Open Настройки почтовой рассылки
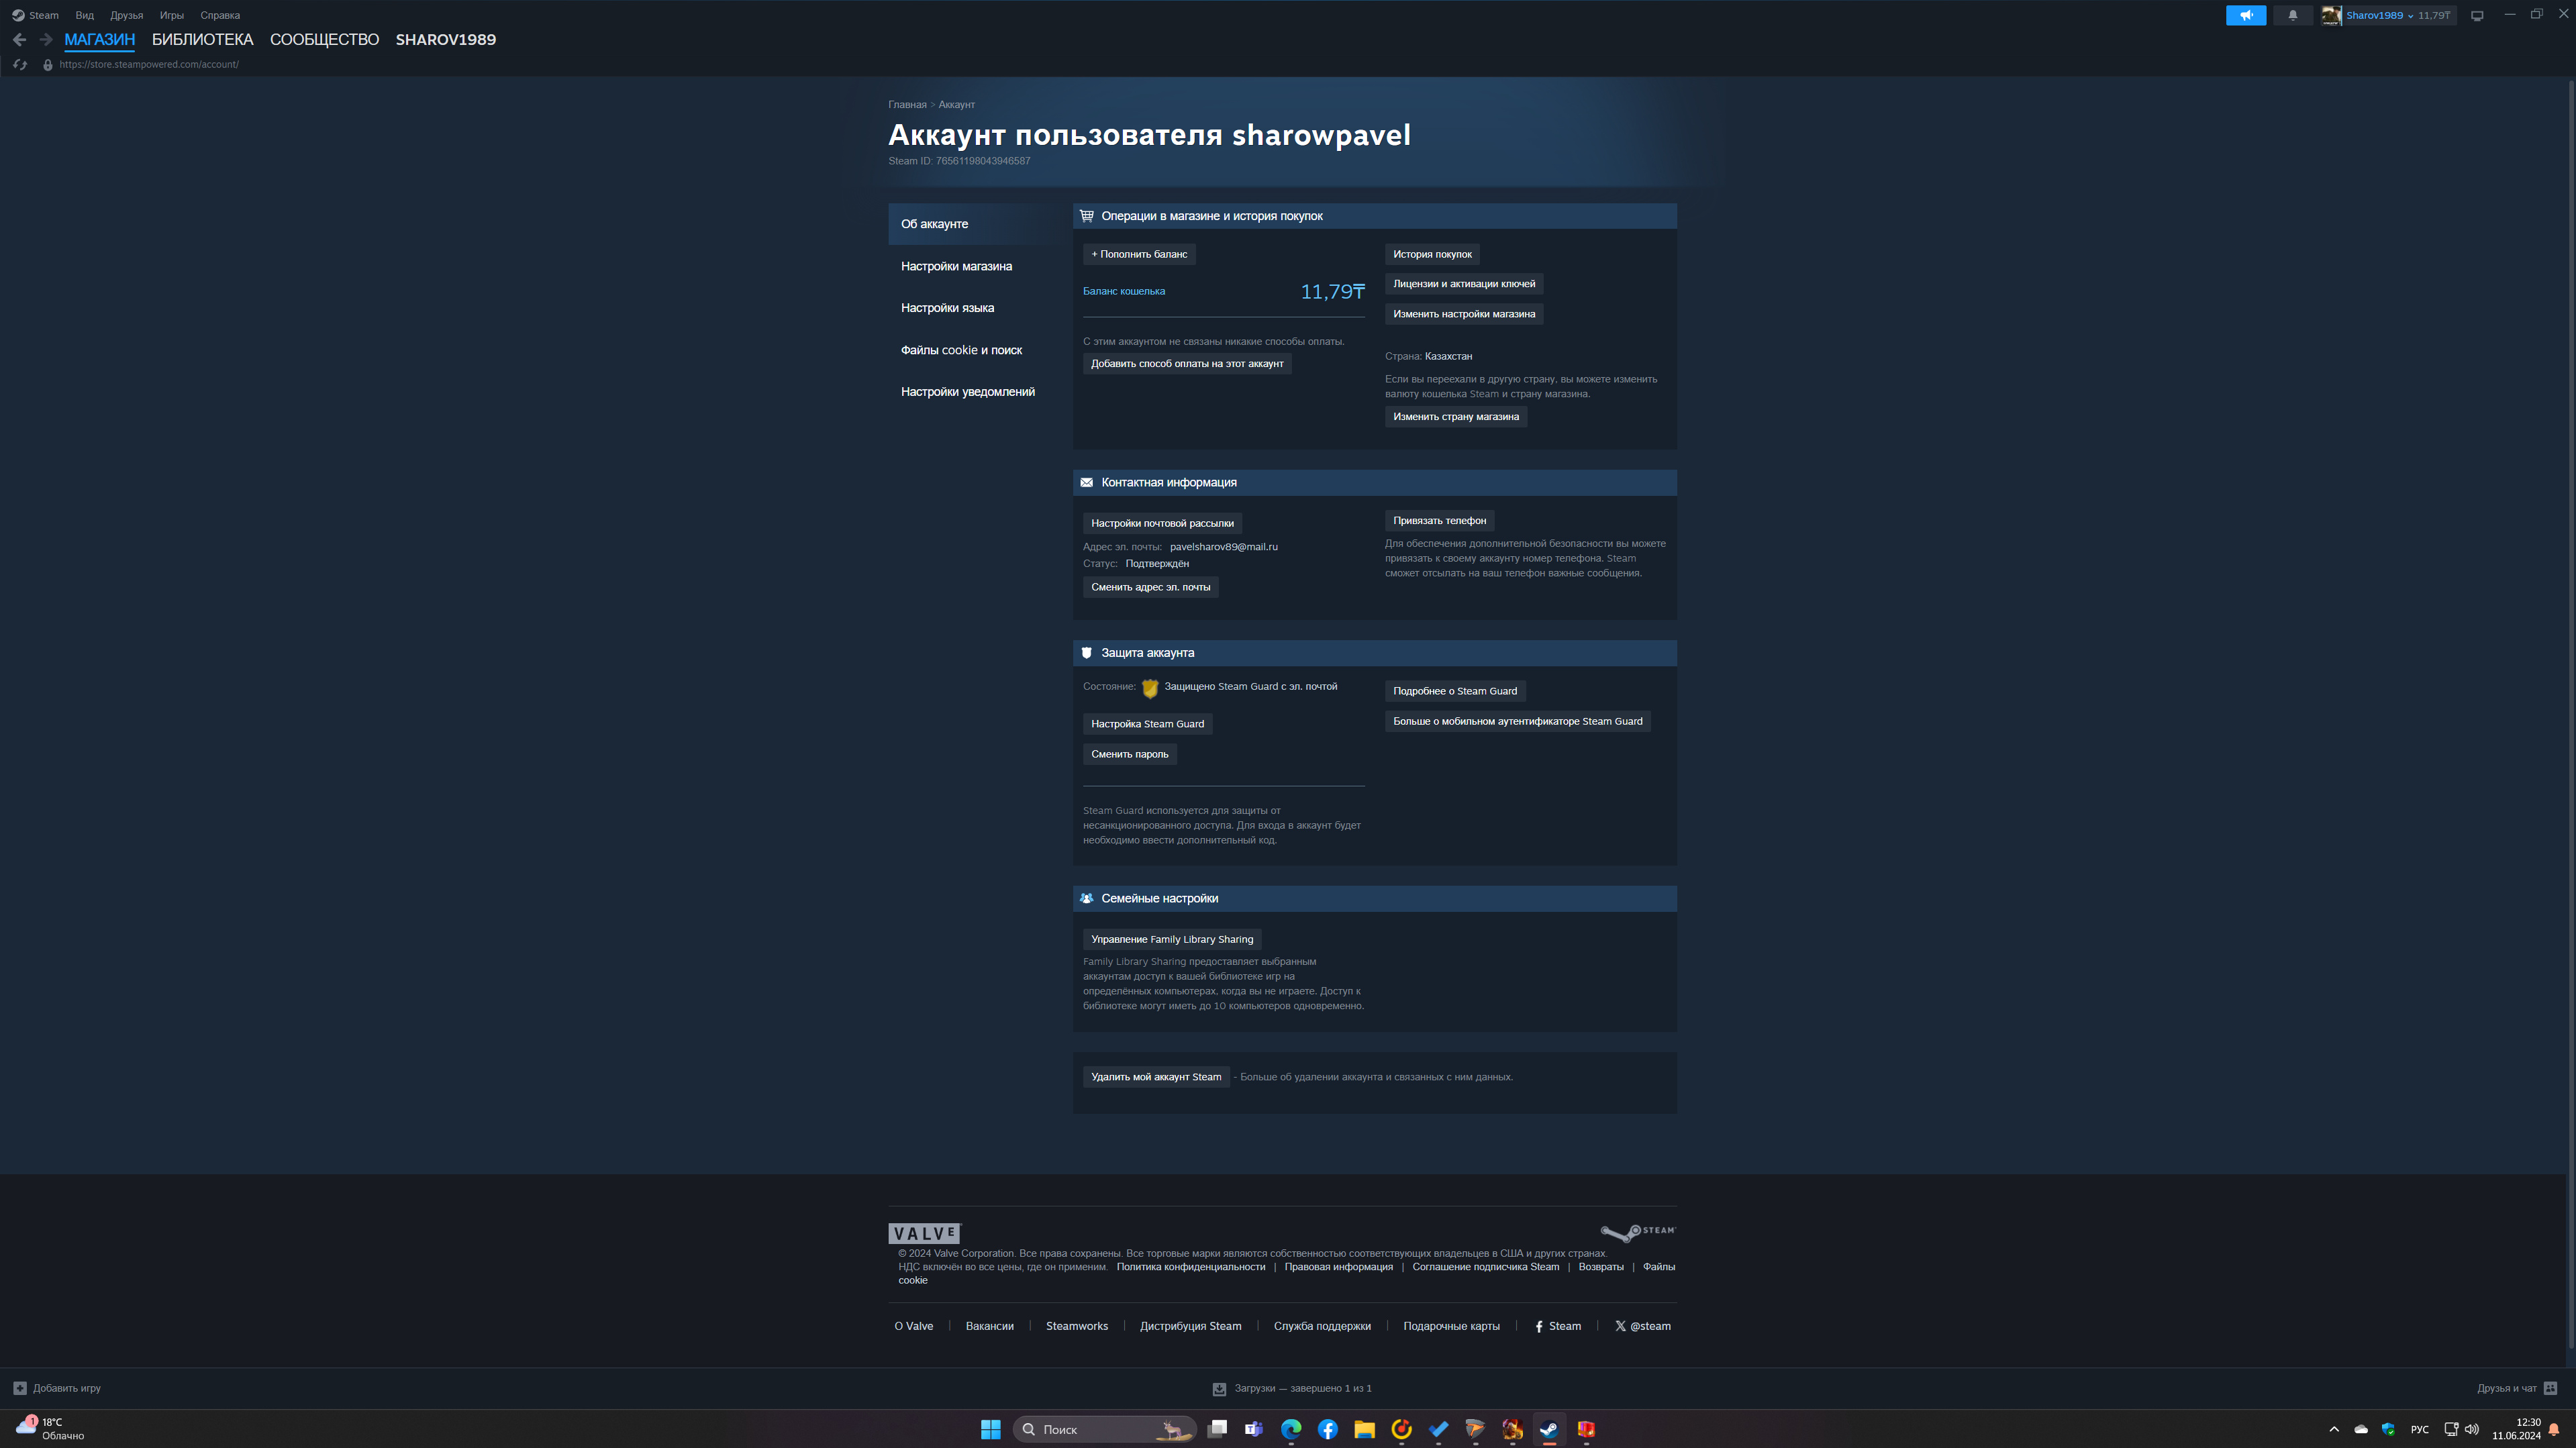 pyautogui.click(x=1162, y=523)
